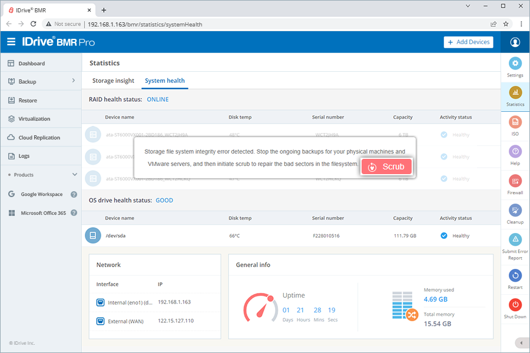
Task: Click the 66°C disk temperature value
Action: point(234,236)
